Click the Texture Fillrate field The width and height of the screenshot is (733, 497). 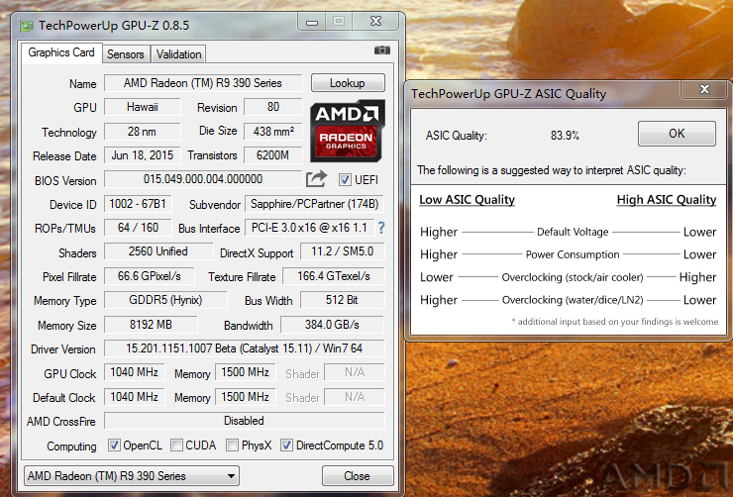coord(333,276)
